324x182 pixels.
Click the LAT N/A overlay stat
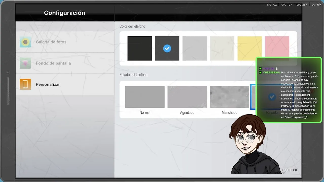coord(316,5)
